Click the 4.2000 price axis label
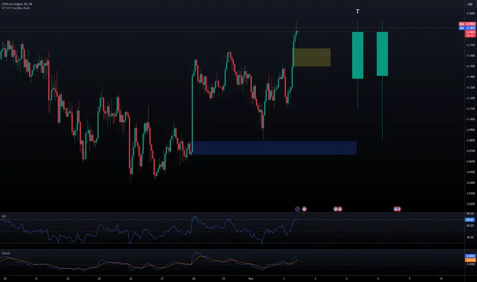This screenshot has height=282, width=477. (471, 13)
